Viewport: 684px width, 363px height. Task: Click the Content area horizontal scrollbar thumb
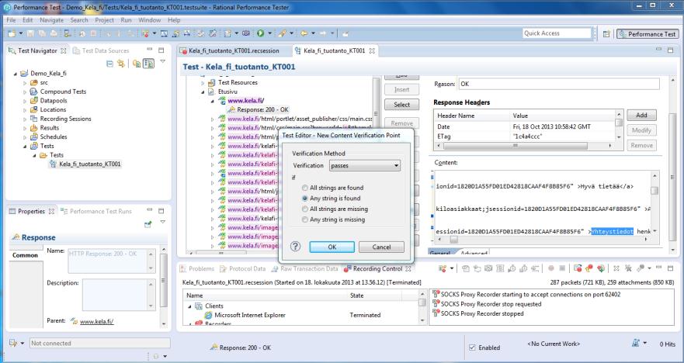[454, 239]
